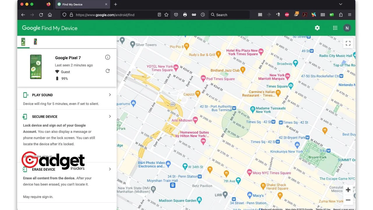The image size is (373, 210).
Task: Open the site lock security info
Action: [x=71, y=15]
